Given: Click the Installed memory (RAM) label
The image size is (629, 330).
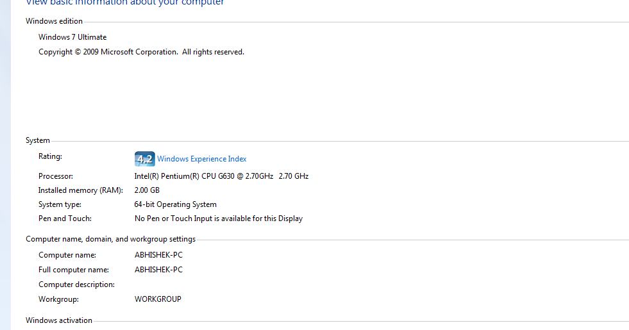Looking at the screenshot, I should pos(81,190).
